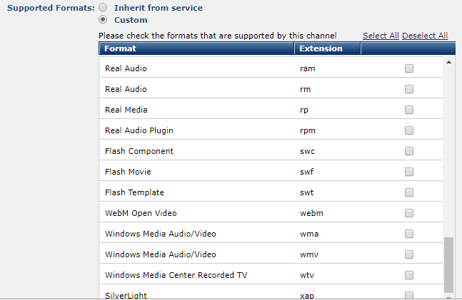Image resolution: width=462 pixels, height=300 pixels.
Task: Click the Deselect All link
Action: point(425,36)
